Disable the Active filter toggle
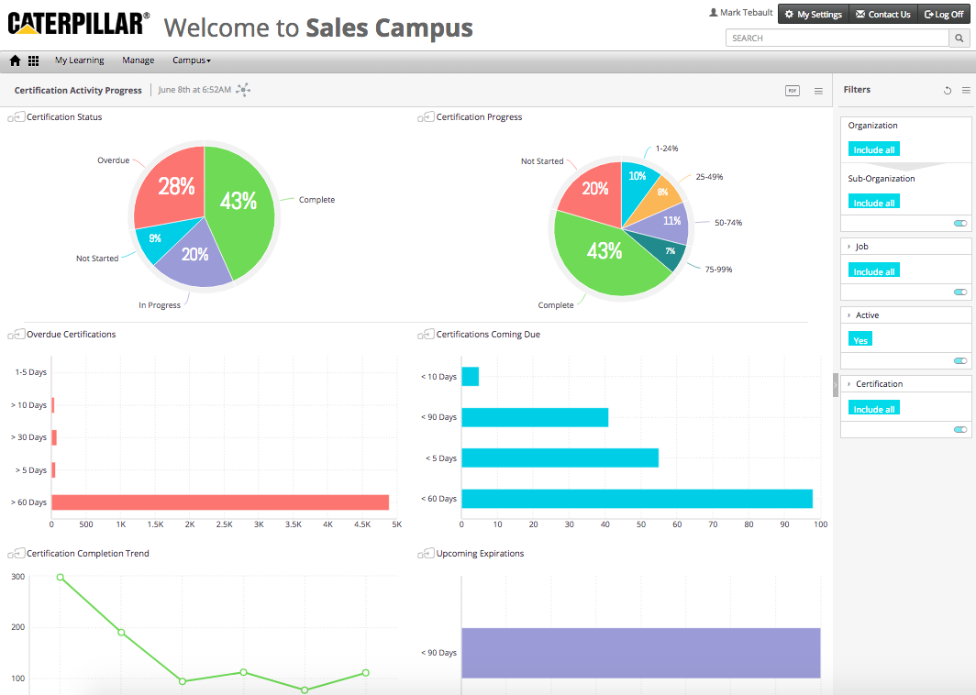This screenshot has height=695, width=976. pyautogui.click(x=959, y=361)
